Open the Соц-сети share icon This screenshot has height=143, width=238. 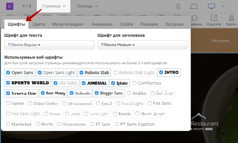coord(214,18)
